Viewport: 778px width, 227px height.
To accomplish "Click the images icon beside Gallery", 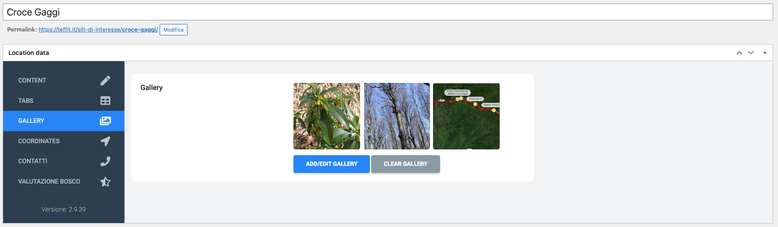I will coord(105,121).
